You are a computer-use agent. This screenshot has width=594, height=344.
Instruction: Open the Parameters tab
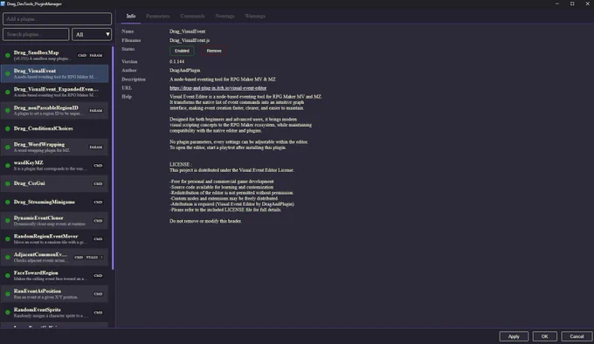click(x=157, y=16)
